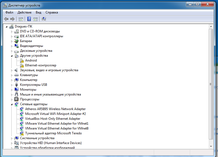Open the Файл menu
The height and width of the screenshot is (157, 218).
point(9,12)
